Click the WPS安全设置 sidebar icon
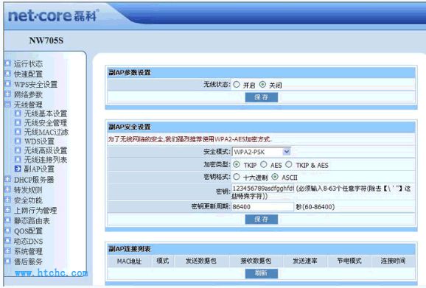Screen dimensions: 426x288 tap(7, 84)
